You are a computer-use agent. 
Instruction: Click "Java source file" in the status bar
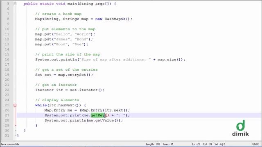tap(10, 144)
